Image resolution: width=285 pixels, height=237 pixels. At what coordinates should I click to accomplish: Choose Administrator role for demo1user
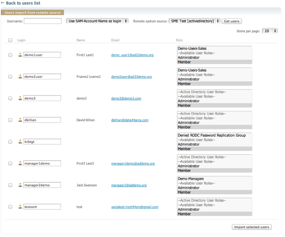(x=188, y=58)
